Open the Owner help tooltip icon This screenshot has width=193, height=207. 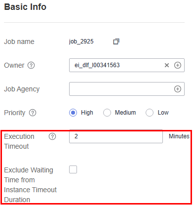[31, 65]
